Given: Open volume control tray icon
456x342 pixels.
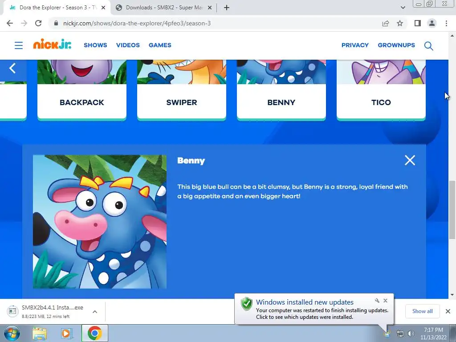Looking at the screenshot, I should coord(411,334).
